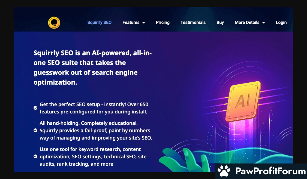Click the Login button
Viewport: 307px width, 179px height.
(281, 23)
